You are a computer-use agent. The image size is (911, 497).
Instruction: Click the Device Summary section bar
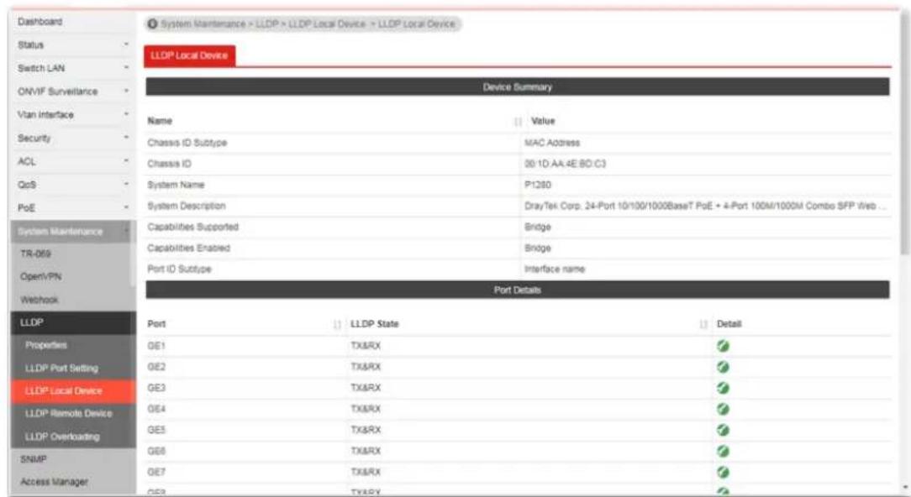[x=517, y=87]
